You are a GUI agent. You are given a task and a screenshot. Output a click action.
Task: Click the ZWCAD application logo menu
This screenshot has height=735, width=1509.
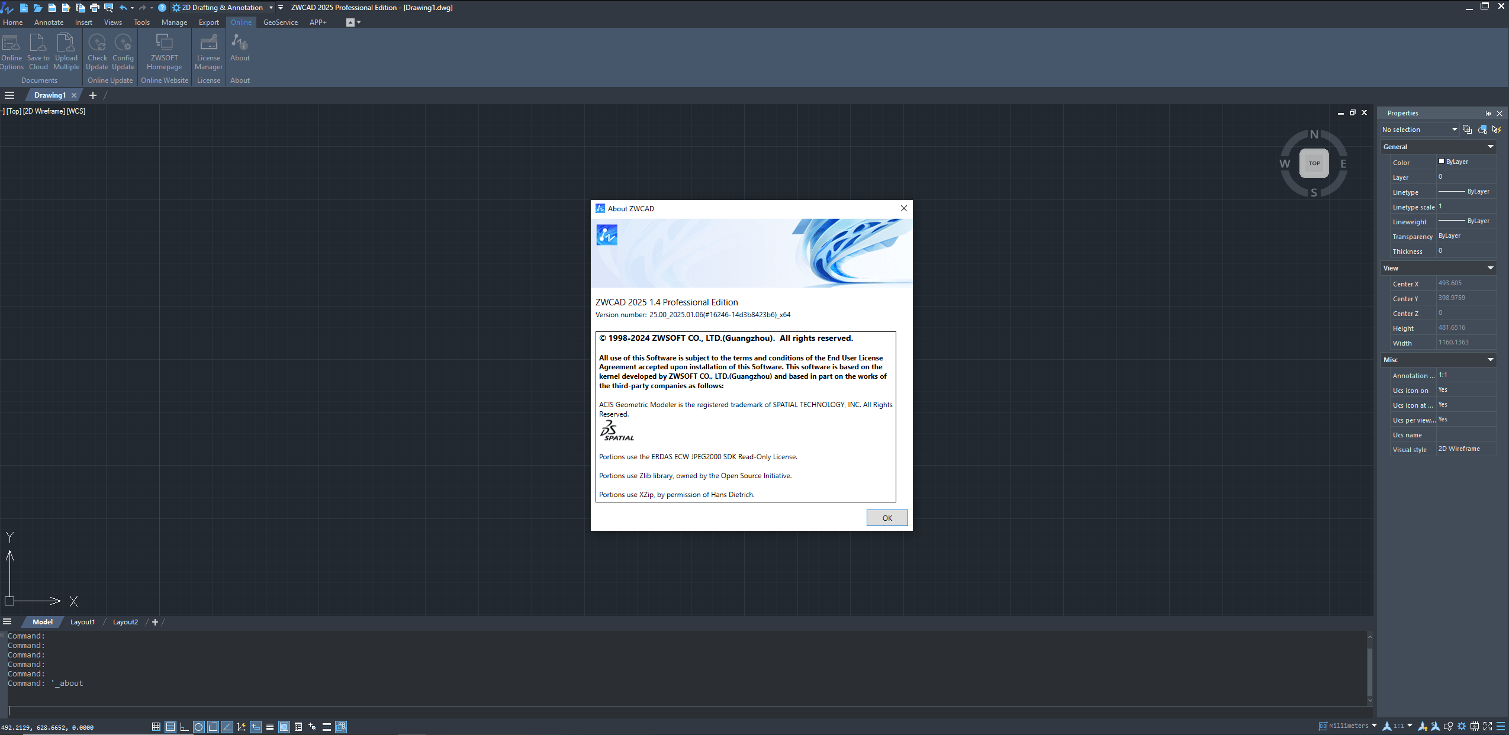pos(7,8)
